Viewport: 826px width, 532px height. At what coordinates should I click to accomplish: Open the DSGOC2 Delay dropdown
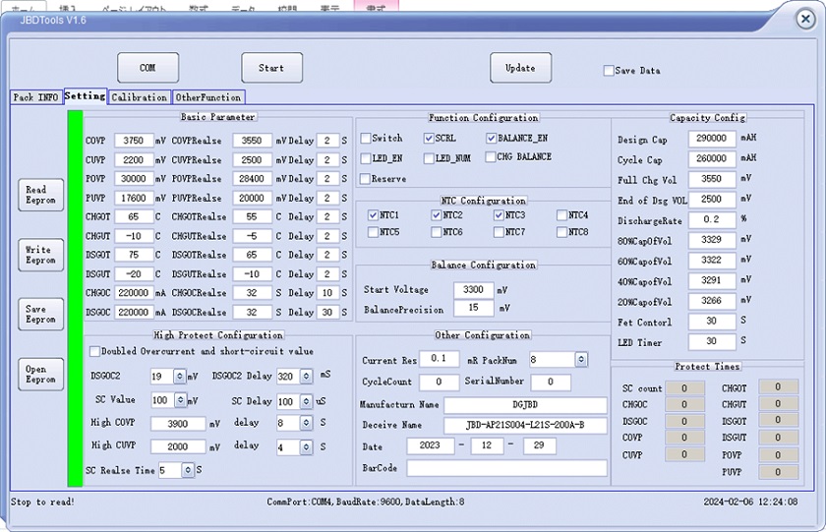(x=307, y=376)
